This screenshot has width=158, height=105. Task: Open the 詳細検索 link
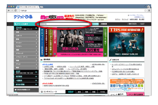tap(104, 24)
